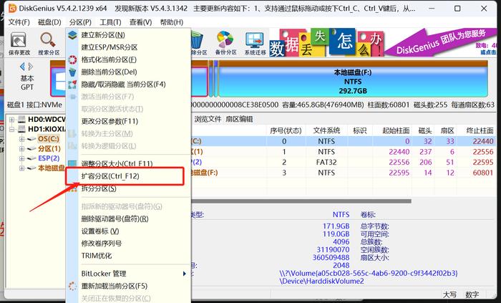Open the 磁盘(D) menu
This screenshot has height=303, width=501.
point(49,22)
